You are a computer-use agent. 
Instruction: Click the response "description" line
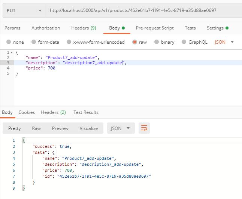click(93, 164)
